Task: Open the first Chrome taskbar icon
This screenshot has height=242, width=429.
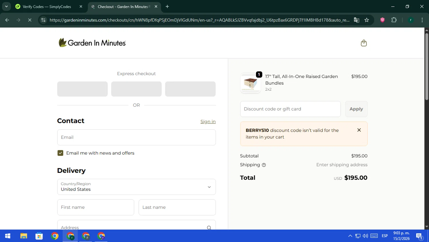Action: tap(55, 236)
